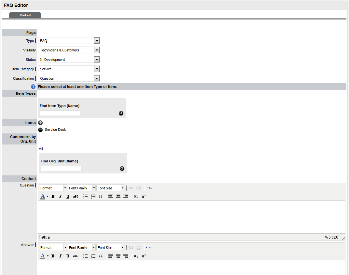349x275 pixels.
Task: Apply superscript in Question editor
Action: pyautogui.click(x=143, y=197)
